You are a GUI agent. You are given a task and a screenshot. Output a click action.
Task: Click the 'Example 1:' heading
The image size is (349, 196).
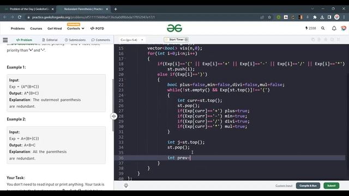16,68
